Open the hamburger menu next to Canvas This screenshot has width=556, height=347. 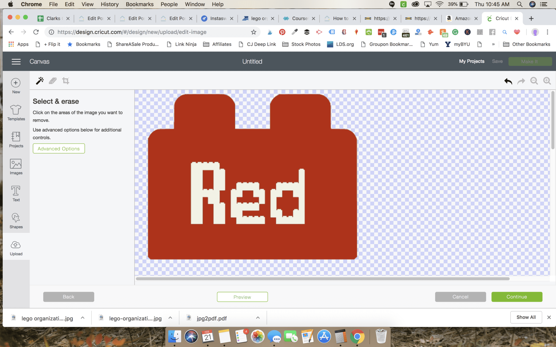(x=16, y=62)
